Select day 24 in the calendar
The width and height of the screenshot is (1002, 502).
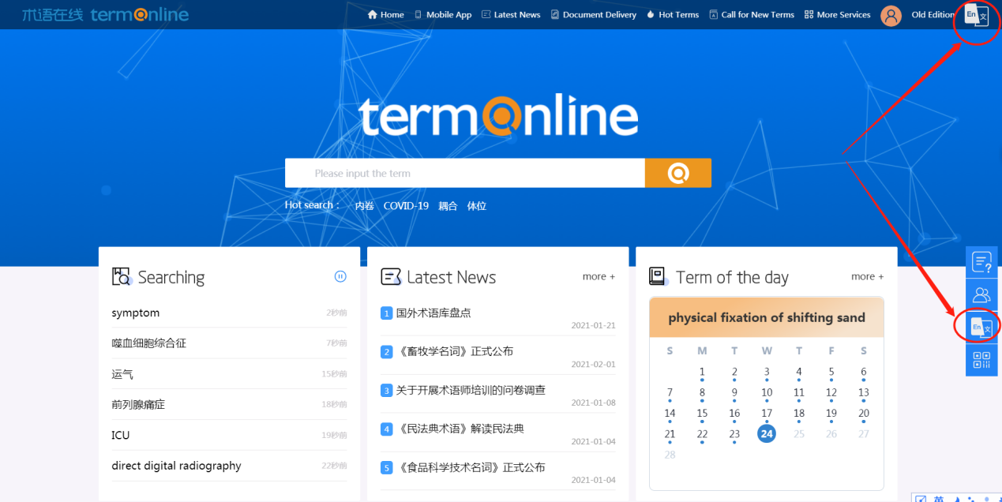(766, 433)
